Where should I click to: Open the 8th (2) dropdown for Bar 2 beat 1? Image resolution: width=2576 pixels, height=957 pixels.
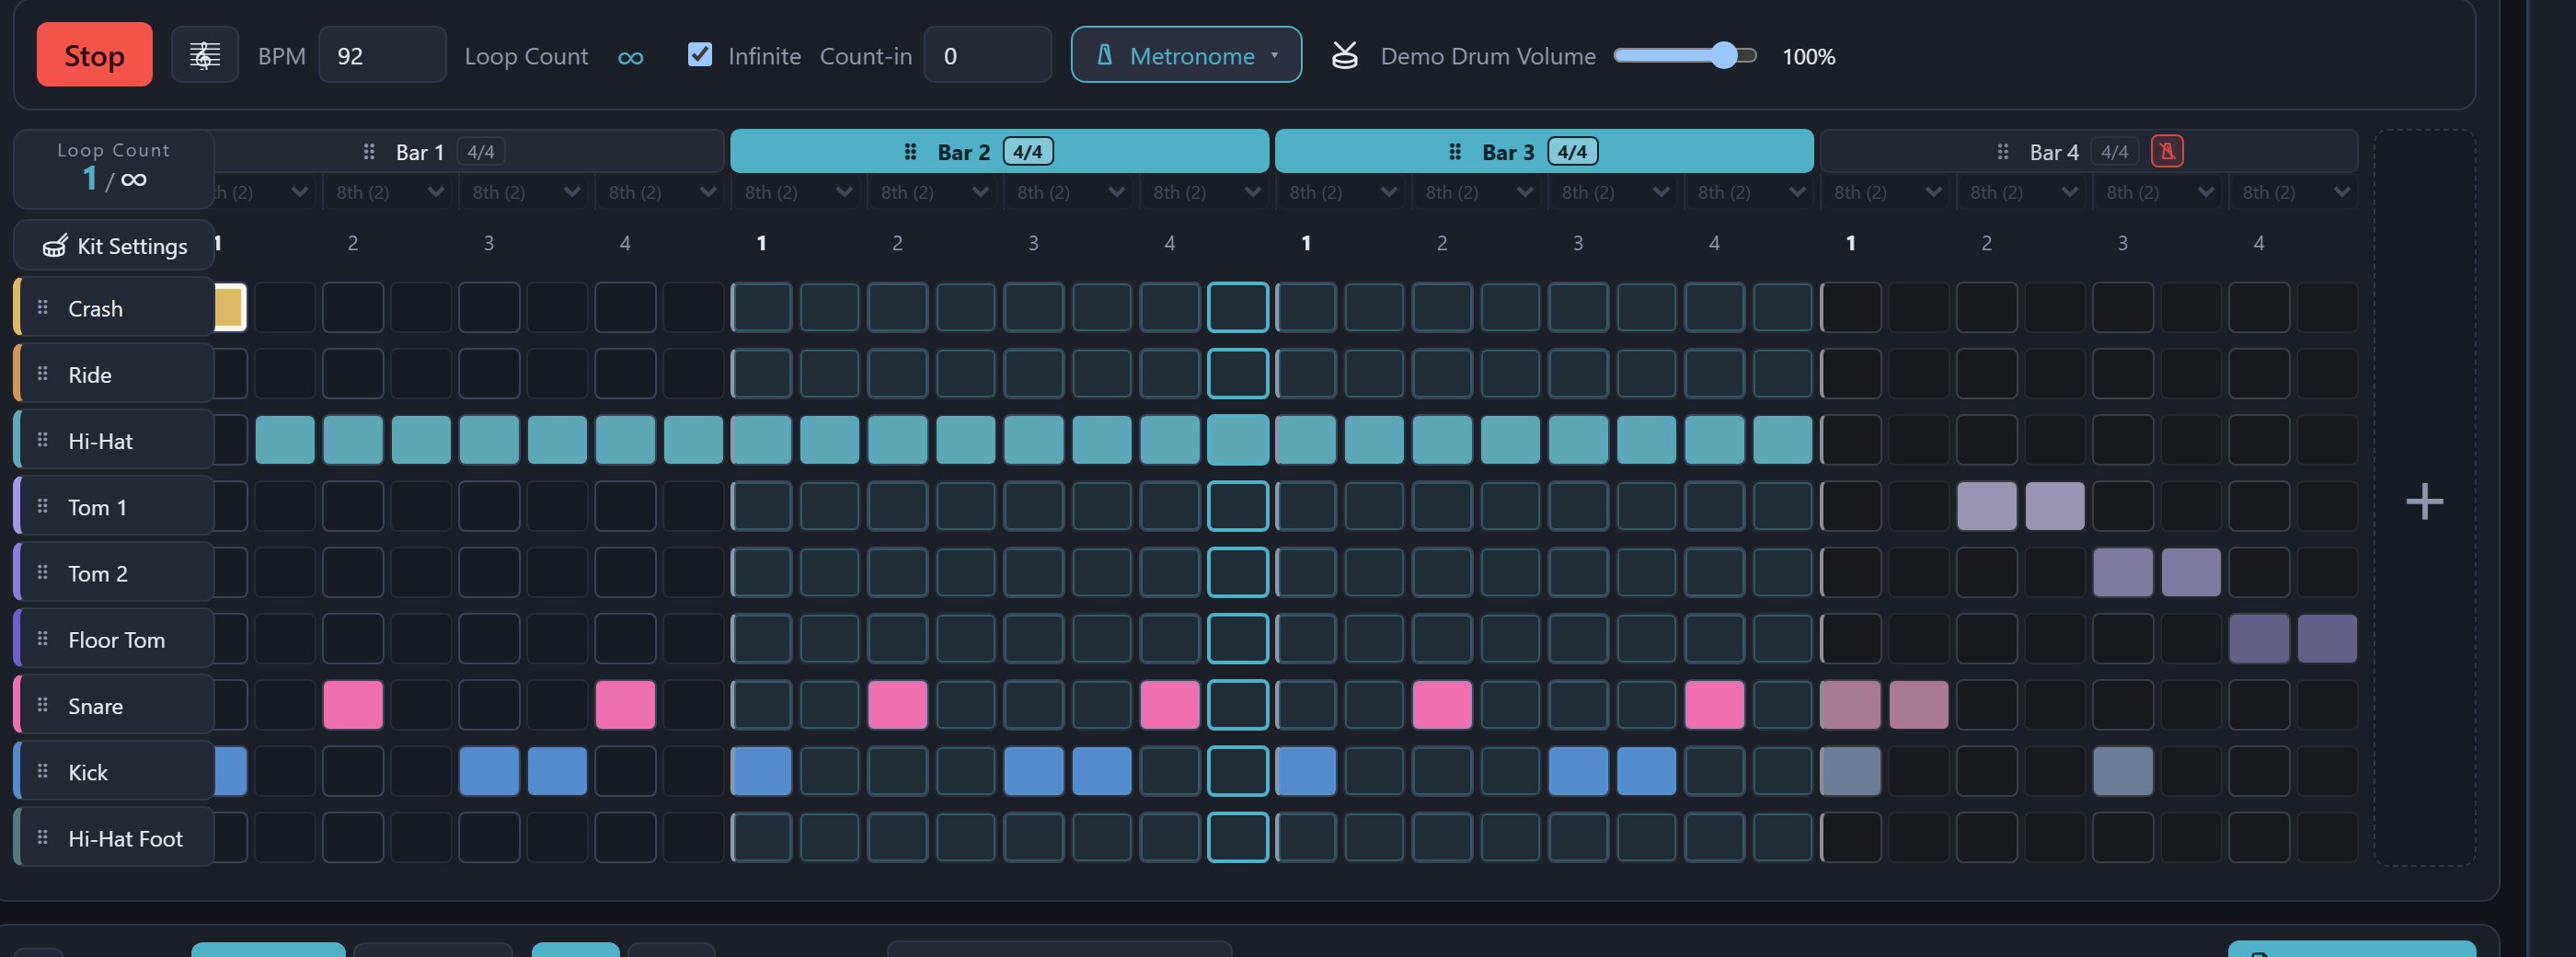click(x=798, y=192)
